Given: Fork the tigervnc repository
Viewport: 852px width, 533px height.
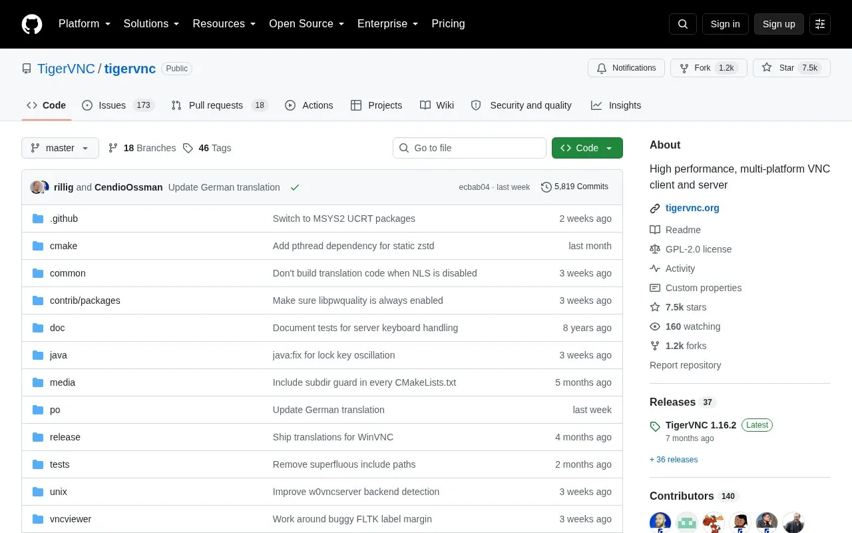Looking at the screenshot, I should pos(709,68).
